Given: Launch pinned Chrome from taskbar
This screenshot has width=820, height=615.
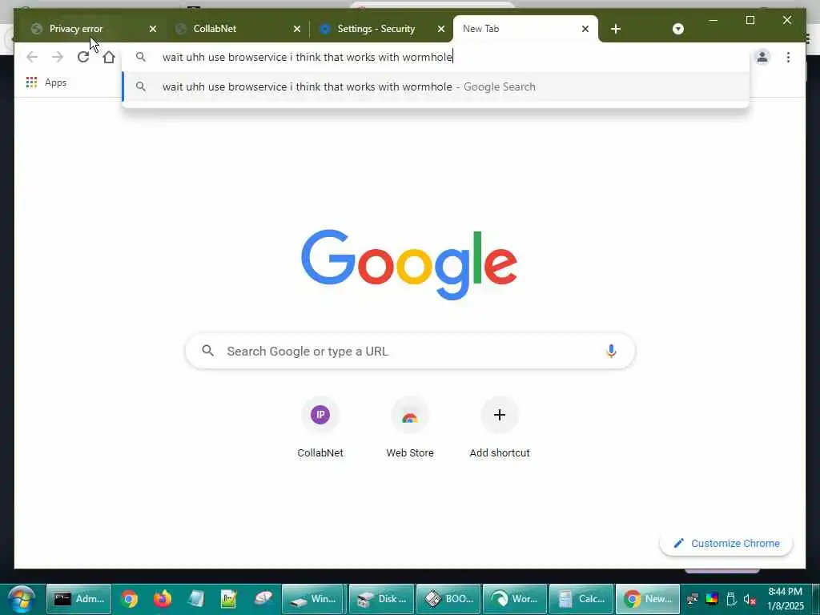Looking at the screenshot, I should click(x=129, y=599).
